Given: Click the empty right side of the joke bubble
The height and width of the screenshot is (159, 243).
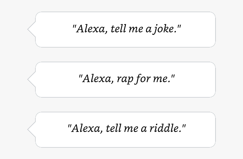Looking at the screenshot, I should coord(198,29).
